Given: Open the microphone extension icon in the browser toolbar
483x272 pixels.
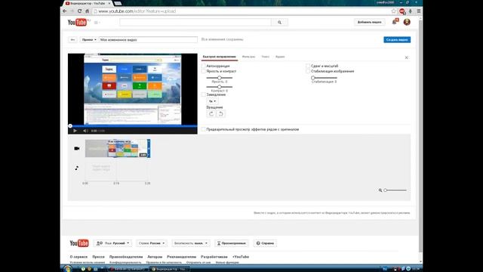Looking at the screenshot, I should (411, 11).
